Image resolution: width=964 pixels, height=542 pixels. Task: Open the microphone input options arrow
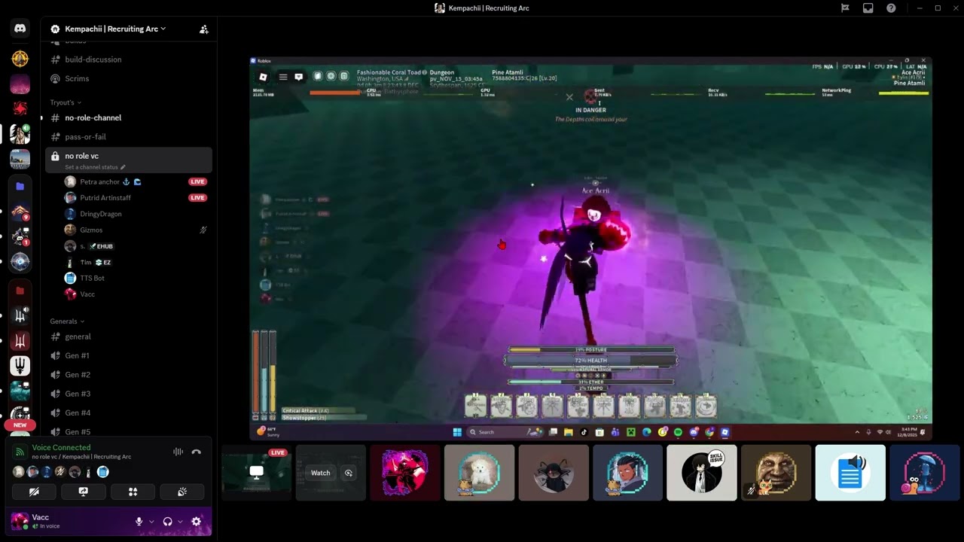coord(151,522)
